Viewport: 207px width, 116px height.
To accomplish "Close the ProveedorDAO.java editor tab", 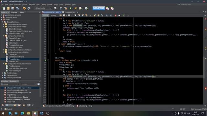I will pos(60,12).
